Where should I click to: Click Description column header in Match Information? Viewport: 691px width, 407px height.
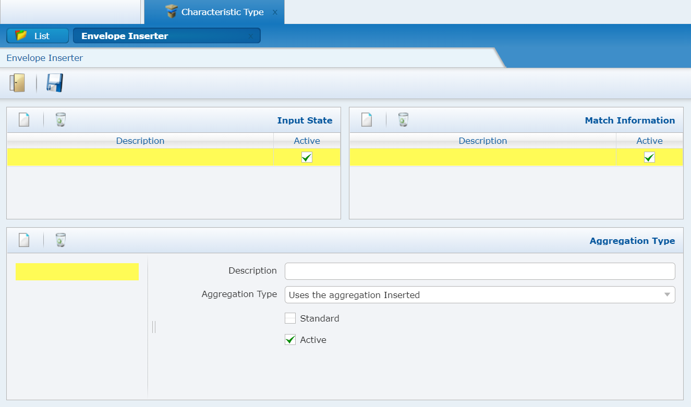pyautogui.click(x=483, y=141)
